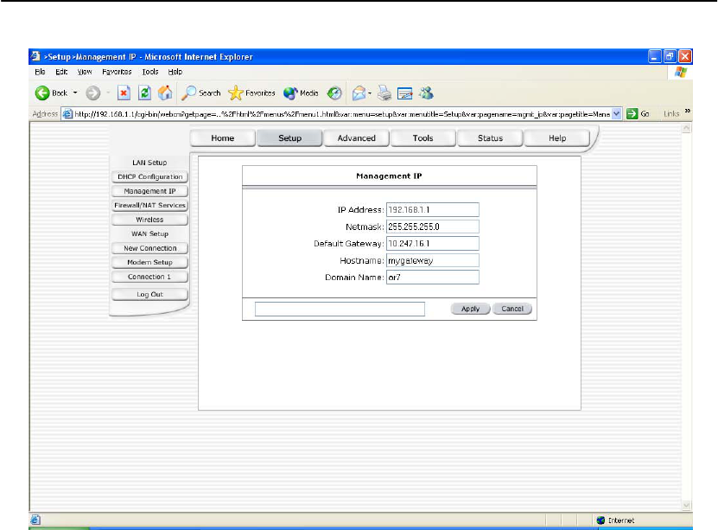Viewport: 718px width, 530px height.
Task: Click the vertical scrollbar down arrow
Action: click(x=686, y=505)
